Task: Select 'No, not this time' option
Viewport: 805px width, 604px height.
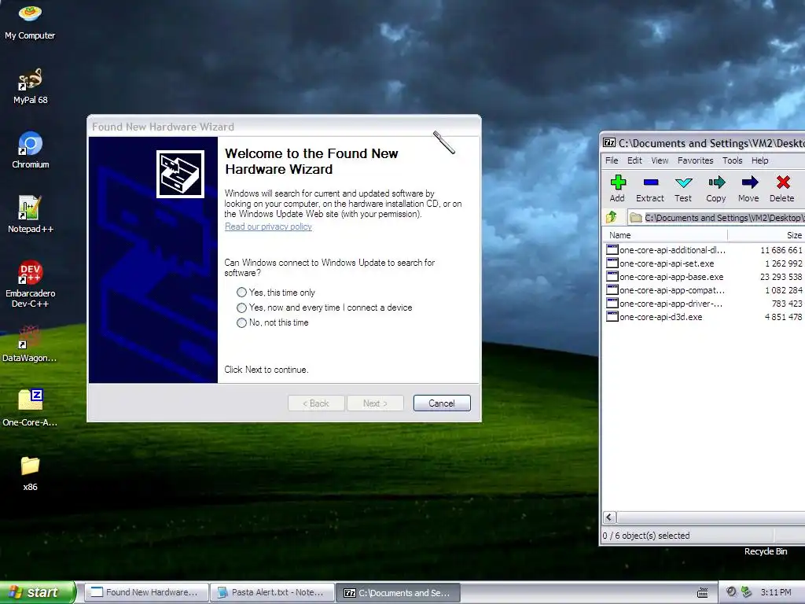Action: pos(273,322)
